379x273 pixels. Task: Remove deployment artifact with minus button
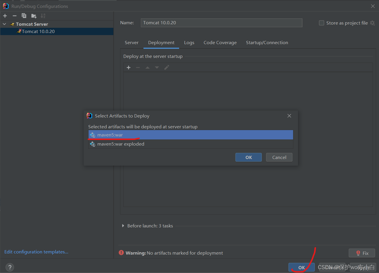(x=138, y=68)
